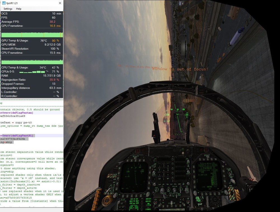Screen dimensions: 280x212
Task: Flip the IR COOL switch on the right console
Action: pyautogui.click(x=230, y=173)
